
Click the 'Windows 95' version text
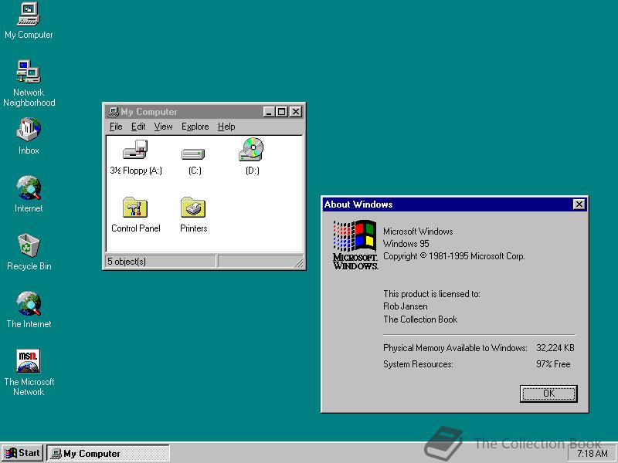[406, 244]
